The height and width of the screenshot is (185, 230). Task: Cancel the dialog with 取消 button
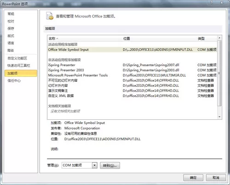(x=216, y=178)
